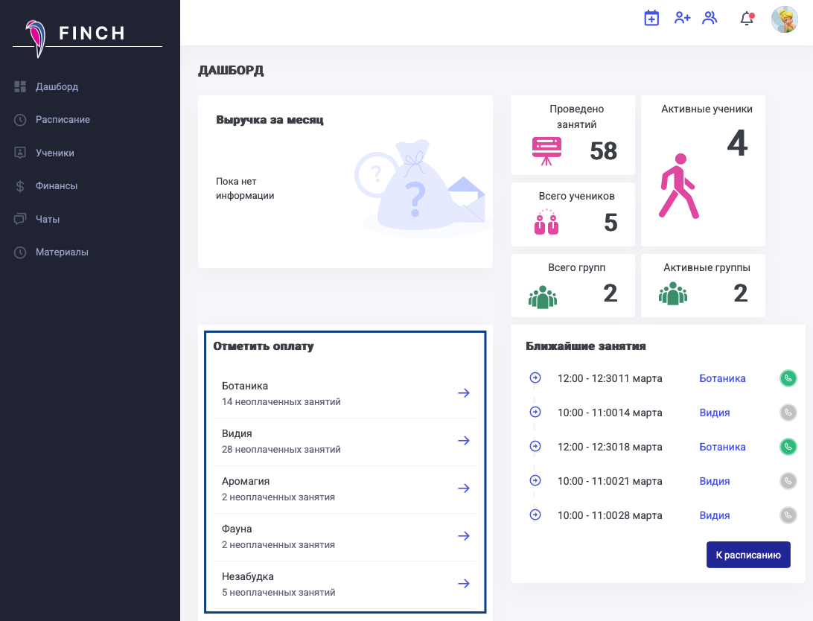Open the notifications bell
Image resolution: width=813 pixels, height=621 pixels.
747,19
